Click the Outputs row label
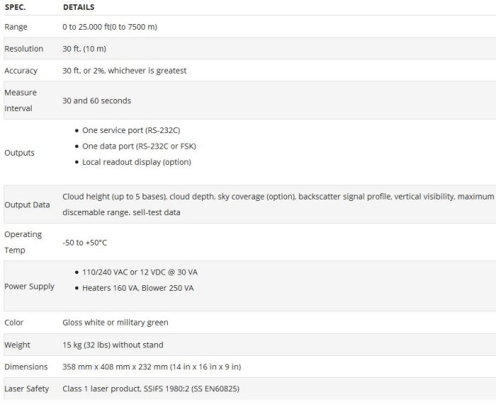Image resolution: width=496 pixels, height=409 pixels. coord(19,153)
